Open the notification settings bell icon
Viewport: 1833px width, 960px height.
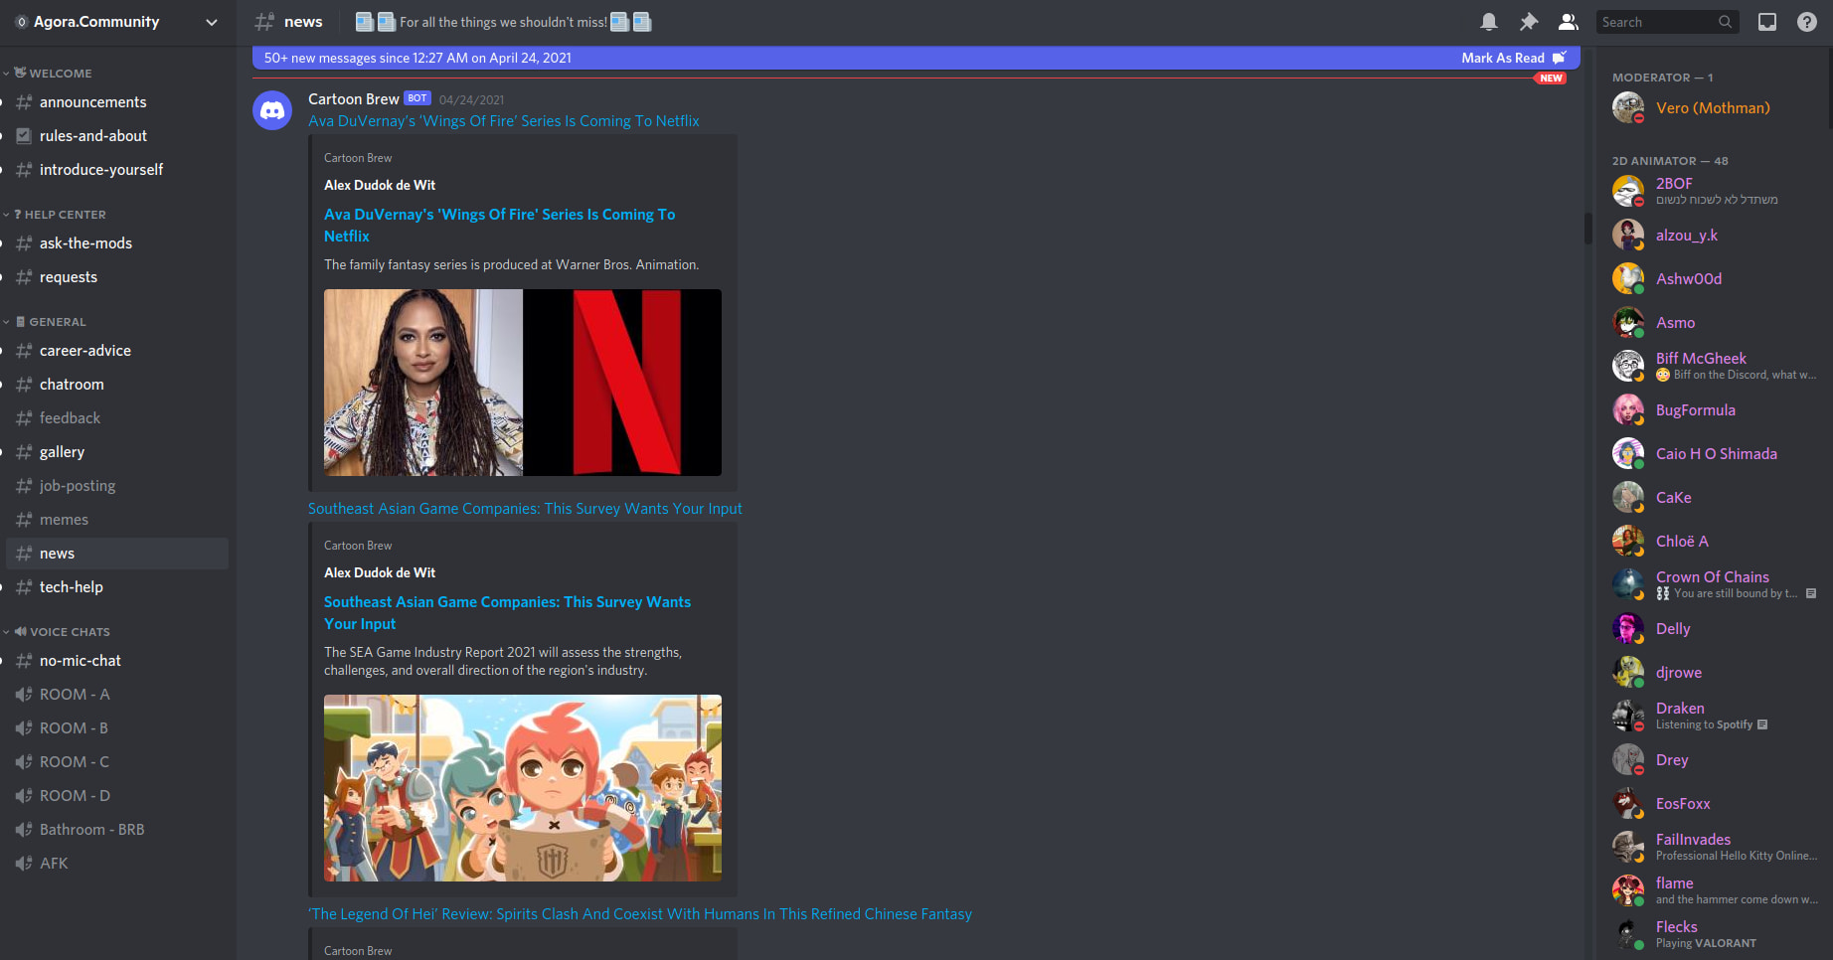click(1488, 21)
